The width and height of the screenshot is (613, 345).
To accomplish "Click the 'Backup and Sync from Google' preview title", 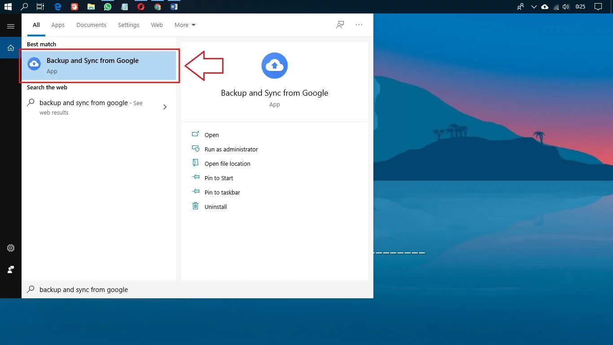I will tap(275, 93).
